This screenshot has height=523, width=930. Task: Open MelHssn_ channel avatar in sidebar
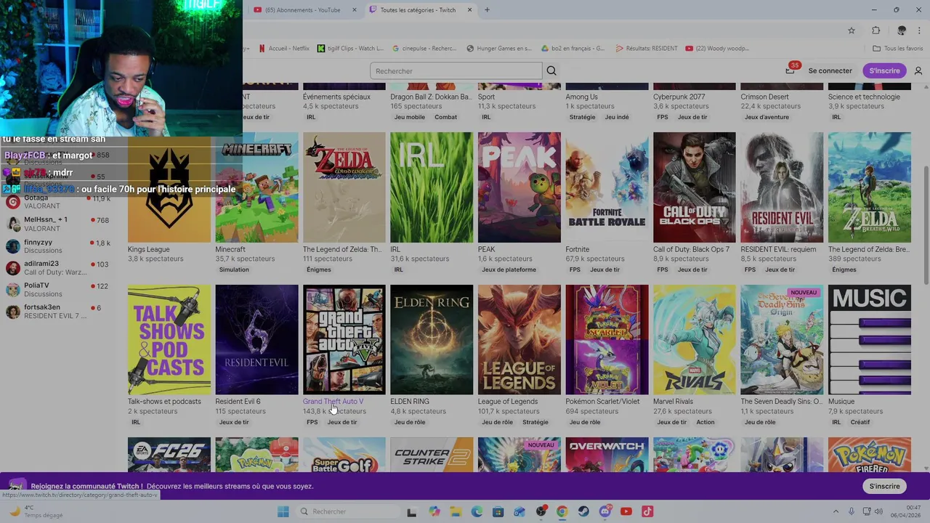click(12, 224)
